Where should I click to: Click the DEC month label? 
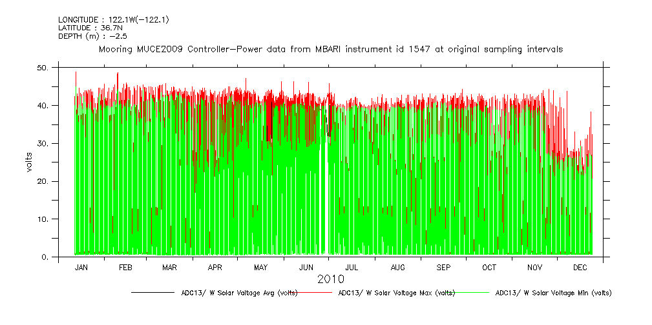(x=580, y=267)
